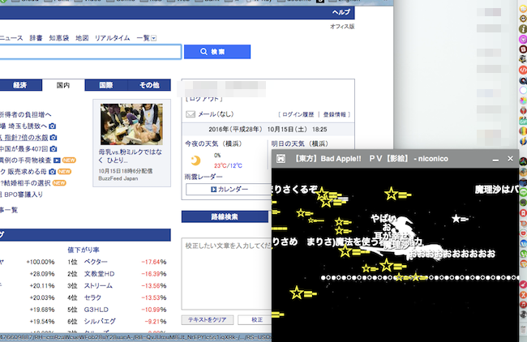The width and height of the screenshot is (527, 342).
Task: Close the niconico Bad Apple window
Action: click(510, 159)
